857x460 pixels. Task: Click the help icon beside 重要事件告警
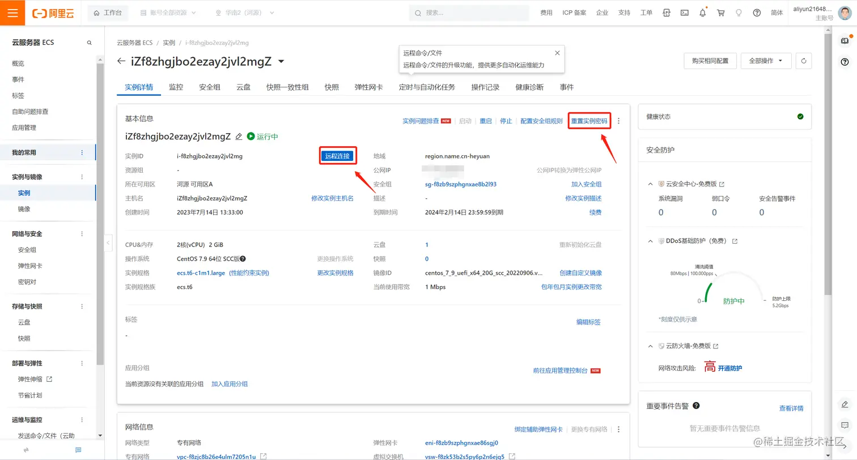(696, 406)
